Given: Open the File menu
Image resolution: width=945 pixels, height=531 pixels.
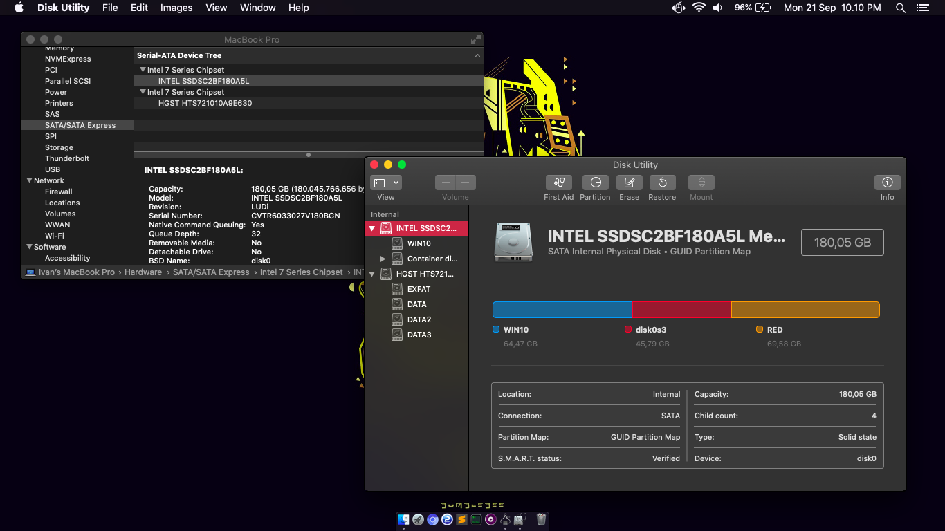Looking at the screenshot, I should point(110,8).
